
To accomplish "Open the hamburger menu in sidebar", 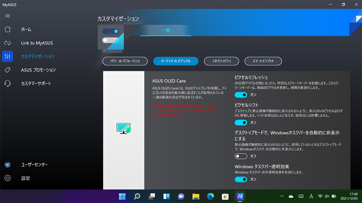I will 8,16.
